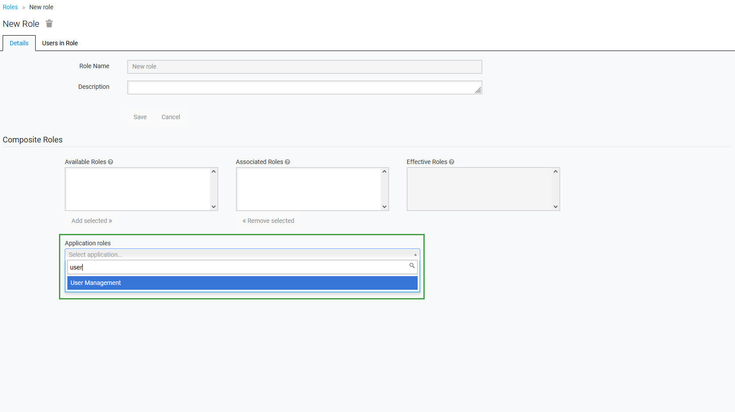
Task: Click the Add selected button
Action: click(x=92, y=221)
